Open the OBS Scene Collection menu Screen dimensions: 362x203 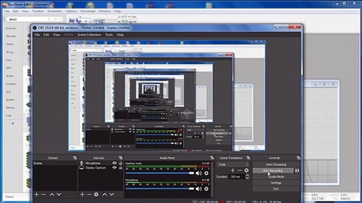[x=89, y=35]
